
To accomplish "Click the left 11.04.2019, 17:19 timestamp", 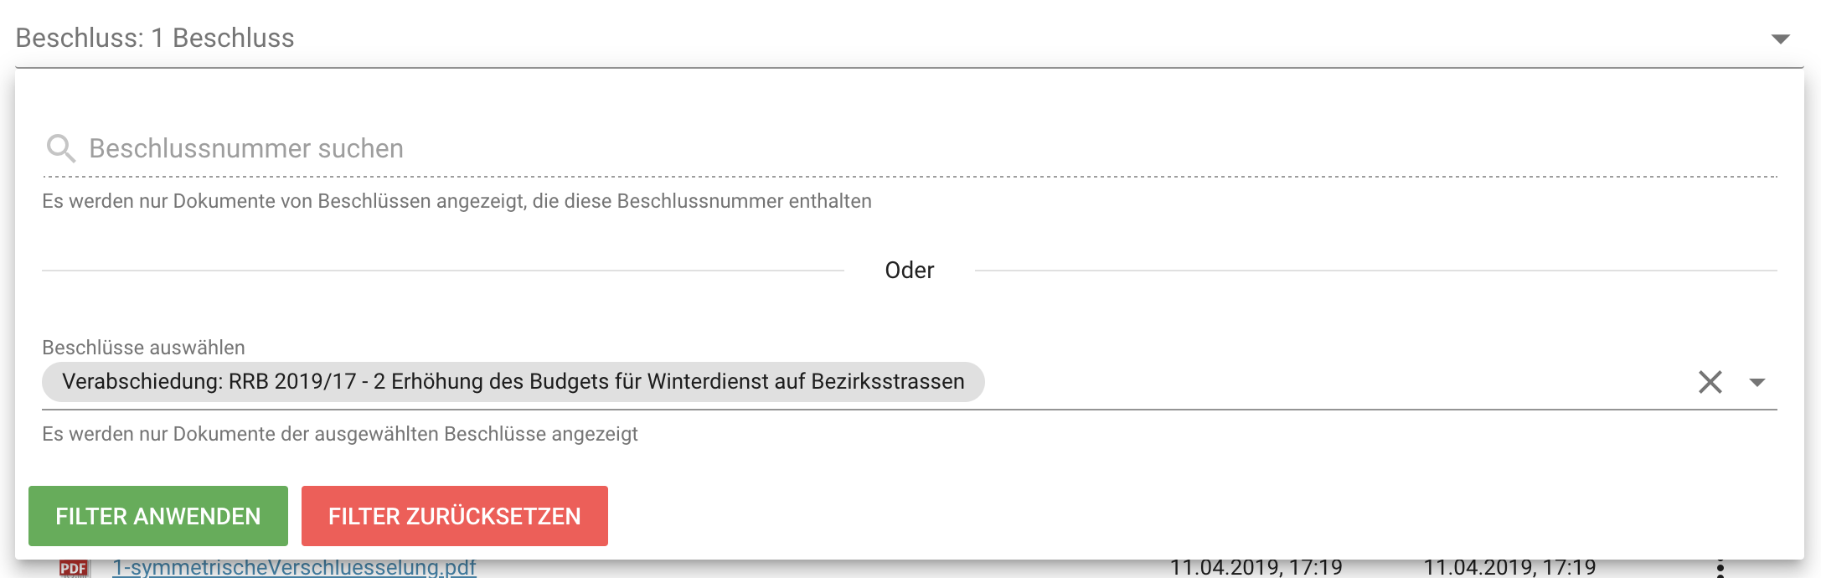I will tap(1256, 568).
